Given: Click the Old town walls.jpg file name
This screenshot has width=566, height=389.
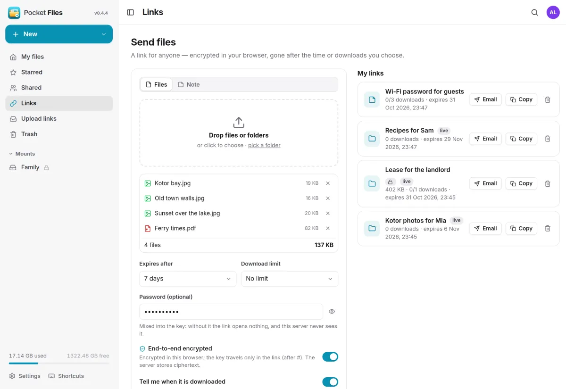Looking at the screenshot, I should click(180, 198).
